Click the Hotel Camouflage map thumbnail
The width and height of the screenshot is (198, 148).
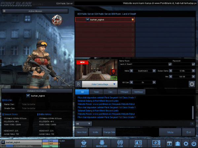click(96, 70)
